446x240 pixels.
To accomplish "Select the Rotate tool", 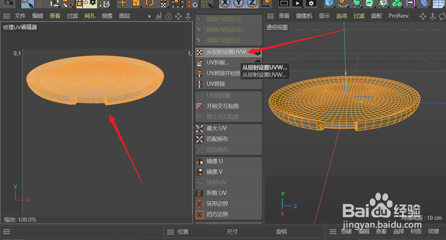I will 150,4.
